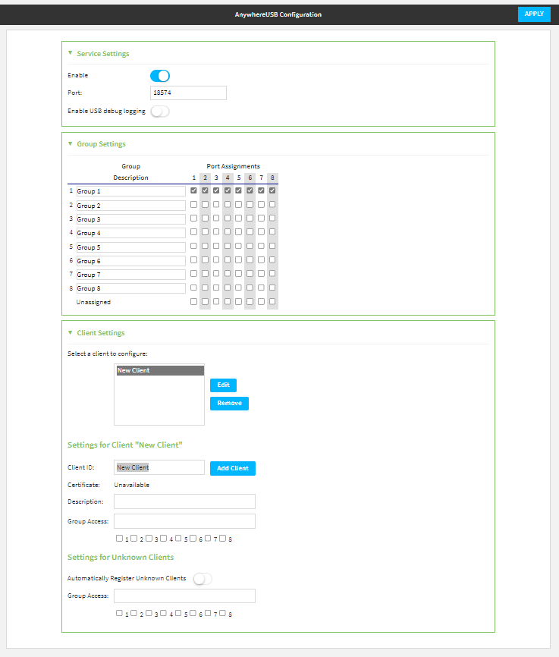Click the Port input field
The width and height of the screenshot is (559, 657).
188,93
